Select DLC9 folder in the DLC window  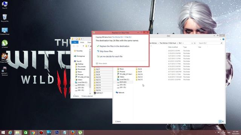(139, 72)
